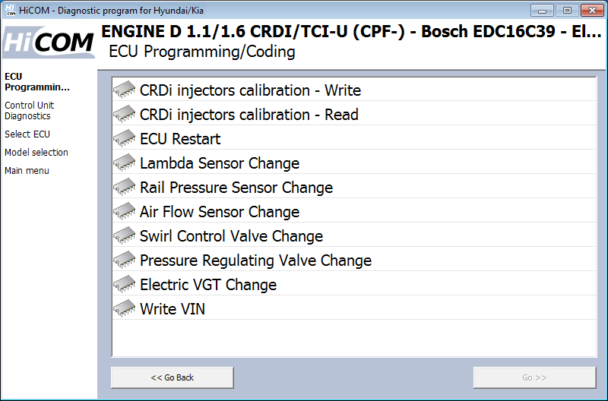
Task: Go to Select ECU in sidebar
Action: (27, 134)
